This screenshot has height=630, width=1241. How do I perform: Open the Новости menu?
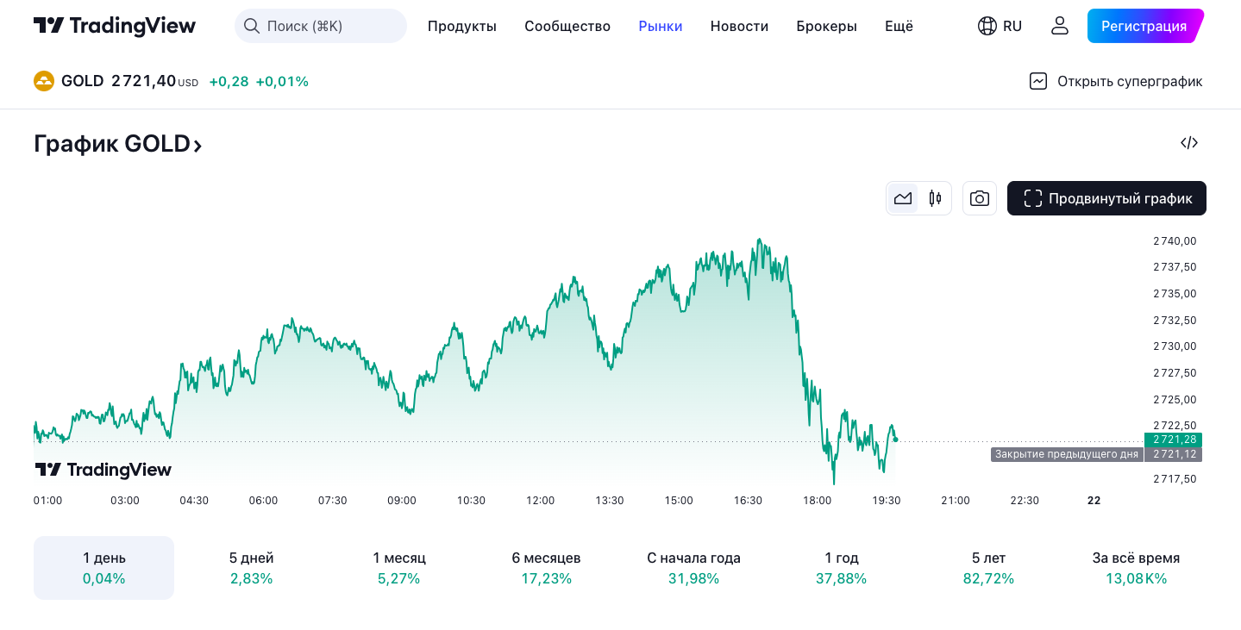point(739,26)
